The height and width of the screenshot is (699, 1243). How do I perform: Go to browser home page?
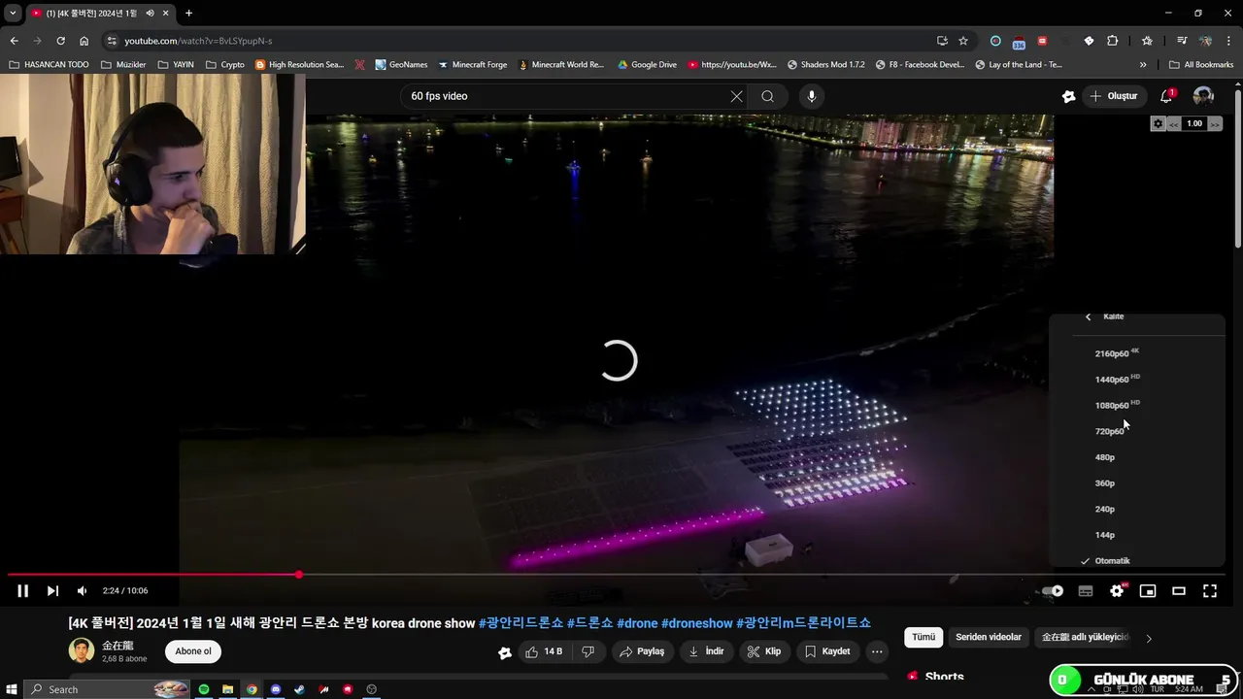pyautogui.click(x=84, y=41)
